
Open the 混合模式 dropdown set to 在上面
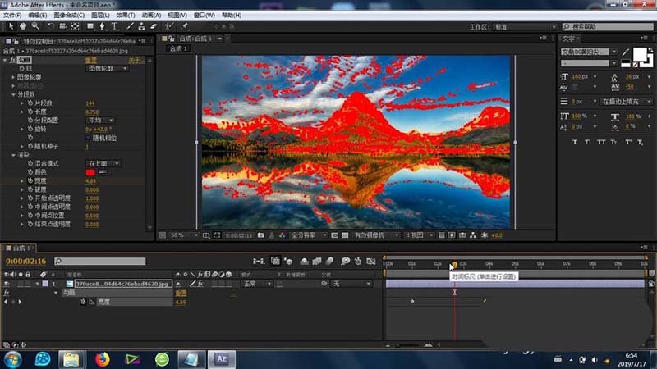click(103, 164)
